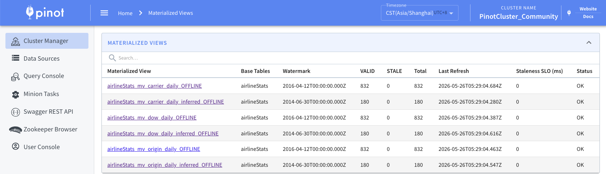This screenshot has height=174, width=606.
Task: Click the Staleness SLO (ms) column header
Action: pyautogui.click(x=539, y=71)
